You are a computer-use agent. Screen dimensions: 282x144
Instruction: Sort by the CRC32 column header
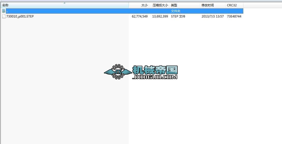click(234, 5)
